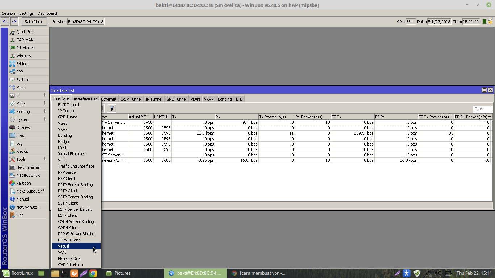
Task: Click Exit in the sidebar
Action: point(29,215)
